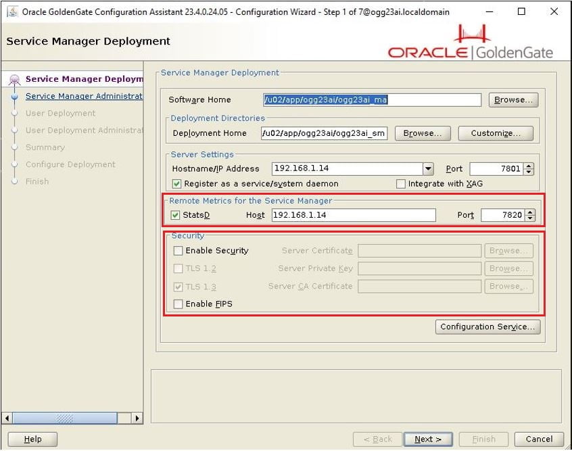Browse for Server CA Certificate file
The width and height of the screenshot is (572, 451).
point(508,287)
